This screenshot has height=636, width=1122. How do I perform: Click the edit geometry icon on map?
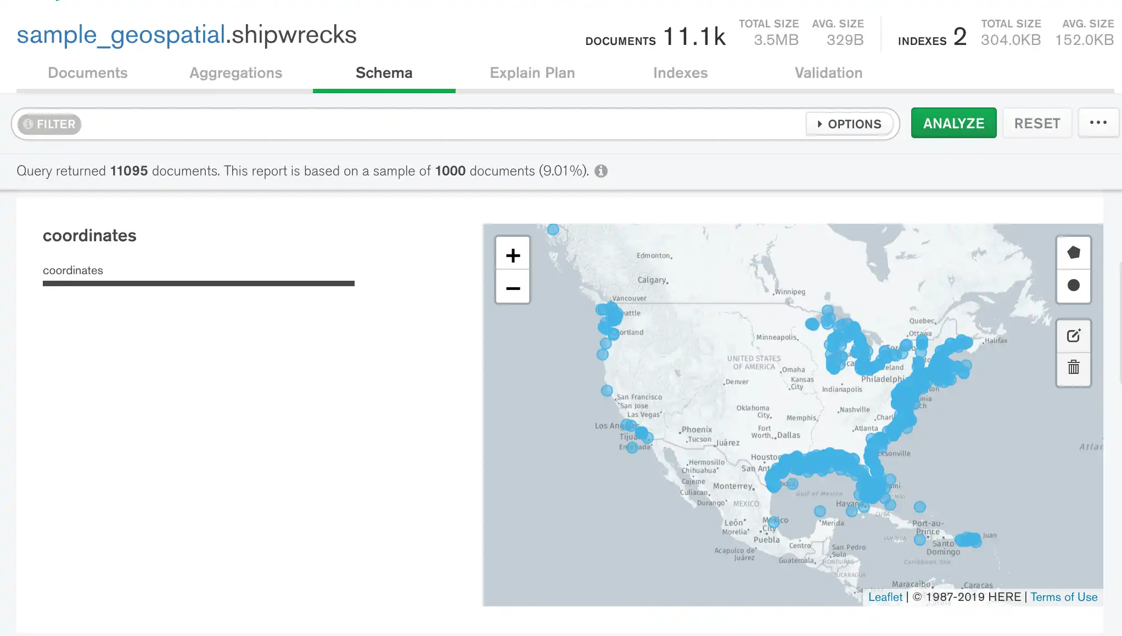[1074, 335]
